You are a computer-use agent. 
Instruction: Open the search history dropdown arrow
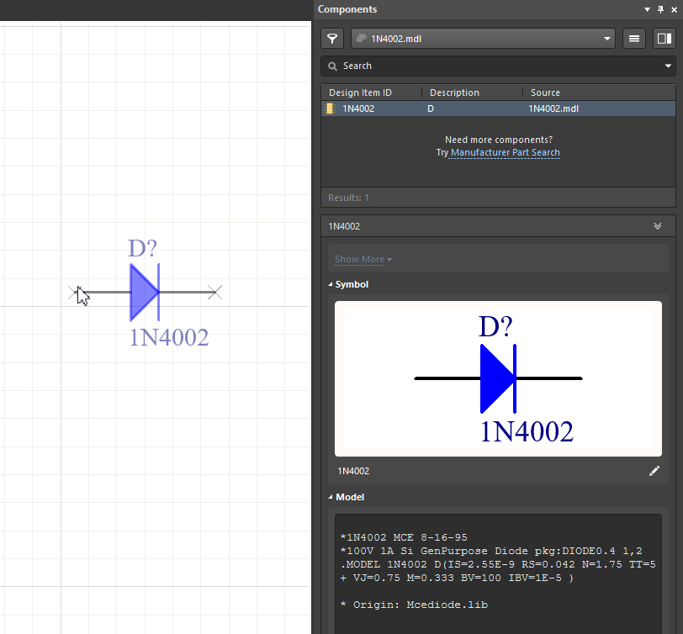tap(668, 66)
